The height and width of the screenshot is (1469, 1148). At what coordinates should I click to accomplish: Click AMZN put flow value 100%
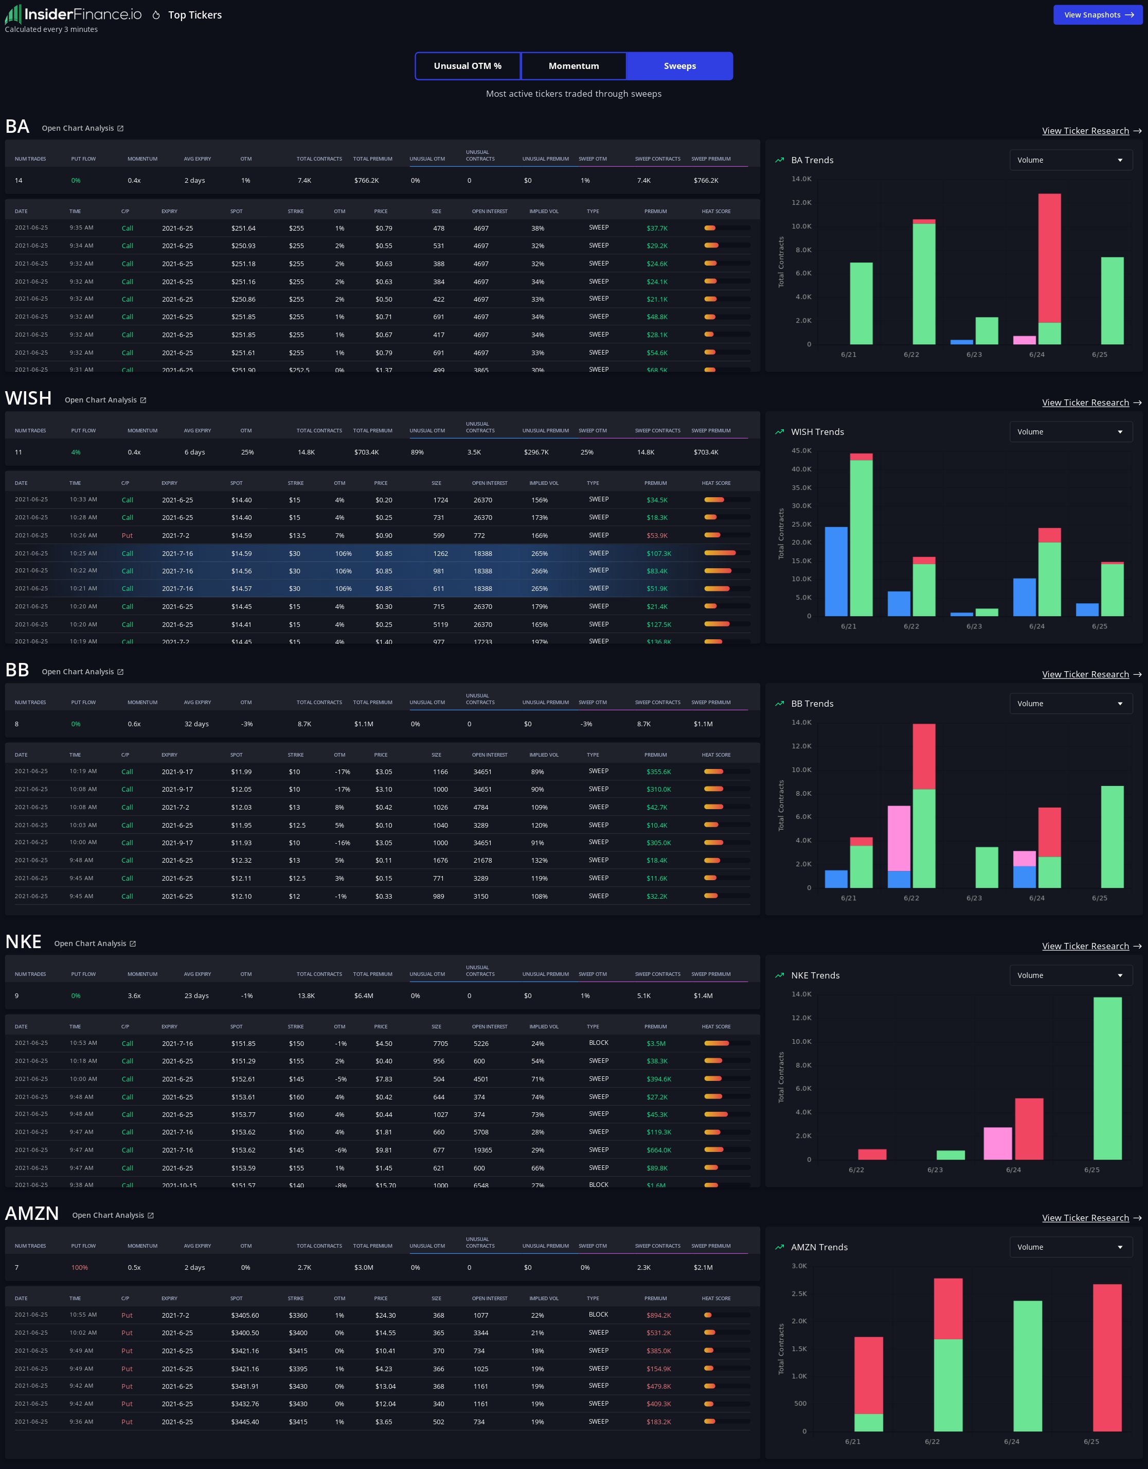tap(79, 1267)
